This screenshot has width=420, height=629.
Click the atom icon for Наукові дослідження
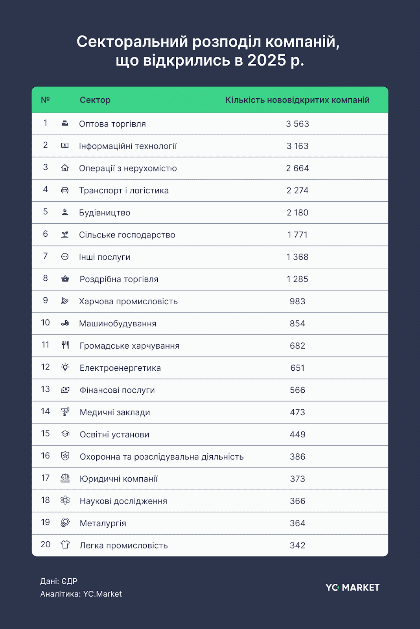click(65, 500)
